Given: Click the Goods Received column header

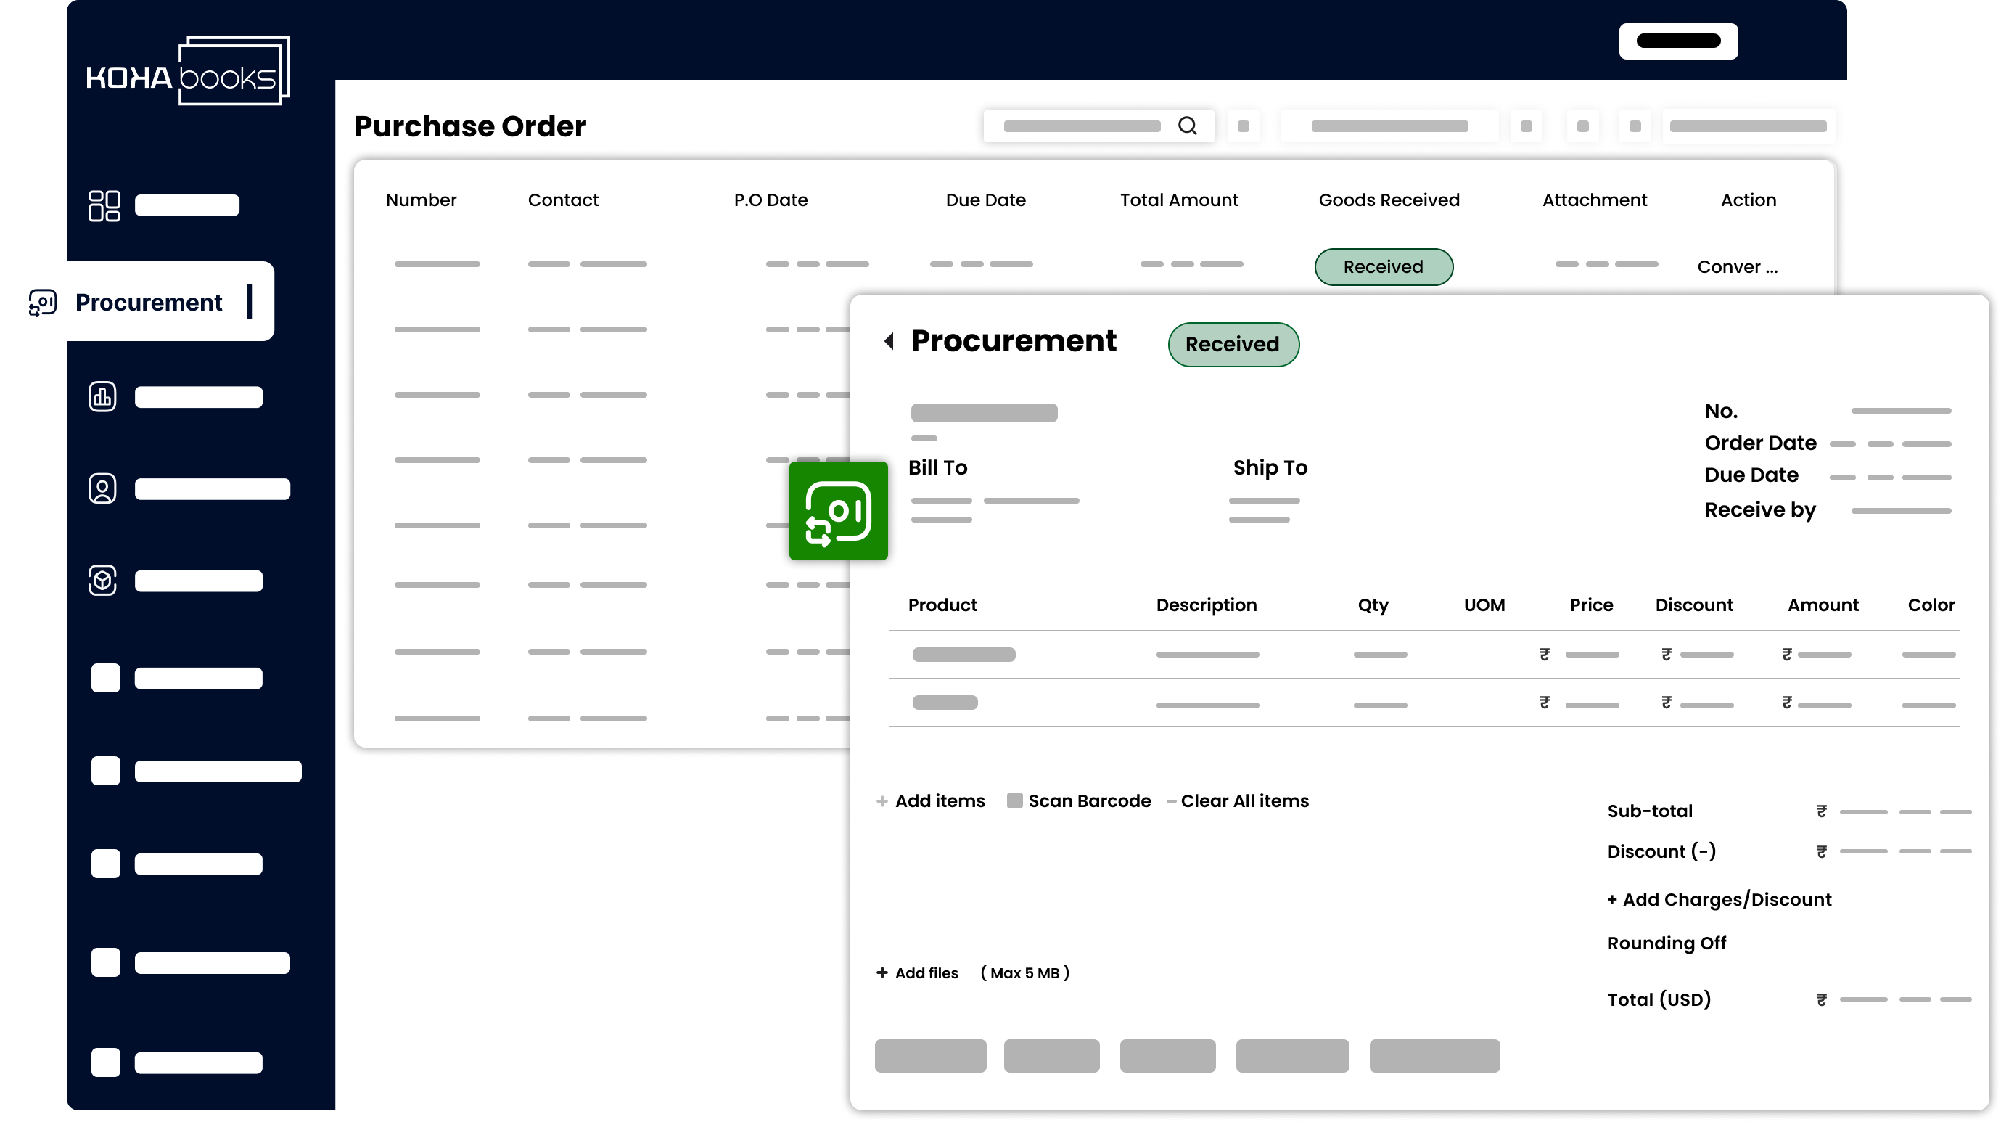Looking at the screenshot, I should tap(1388, 200).
